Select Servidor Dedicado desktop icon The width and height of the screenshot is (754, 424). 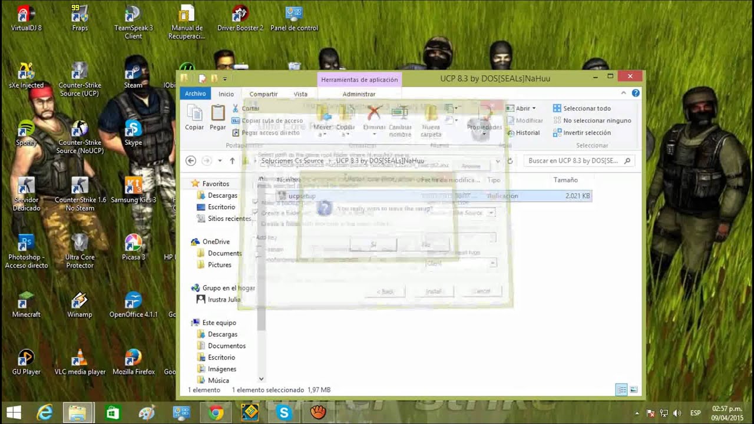click(x=27, y=194)
